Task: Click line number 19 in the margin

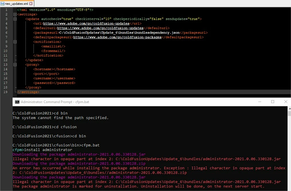Action: click(5, 92)
